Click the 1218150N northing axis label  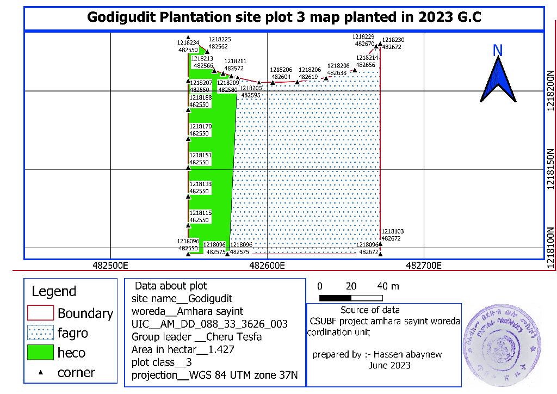click(550, 169)
